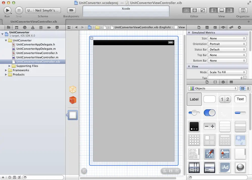Select the First Responder orange cube

tap(73, 100)
